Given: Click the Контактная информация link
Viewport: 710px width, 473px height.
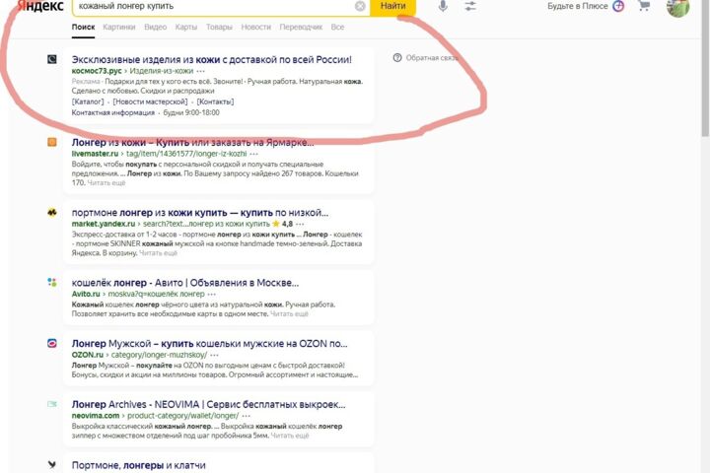Looking at the screenshot, I should click(112, 112).
